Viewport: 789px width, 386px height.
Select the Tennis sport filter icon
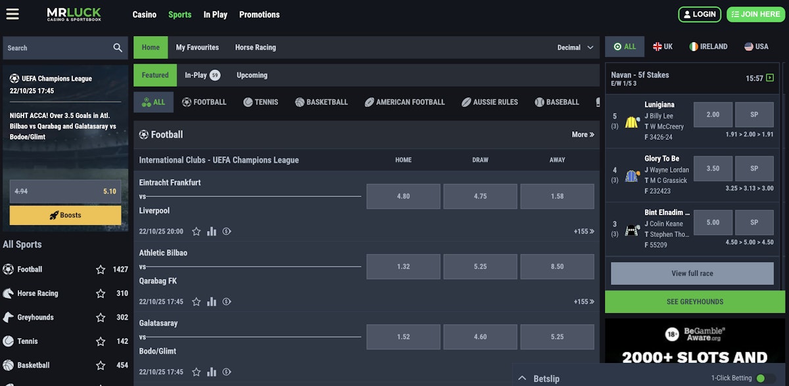click(248, 102)
